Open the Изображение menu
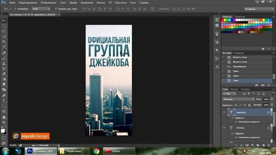 pos(48,3)
